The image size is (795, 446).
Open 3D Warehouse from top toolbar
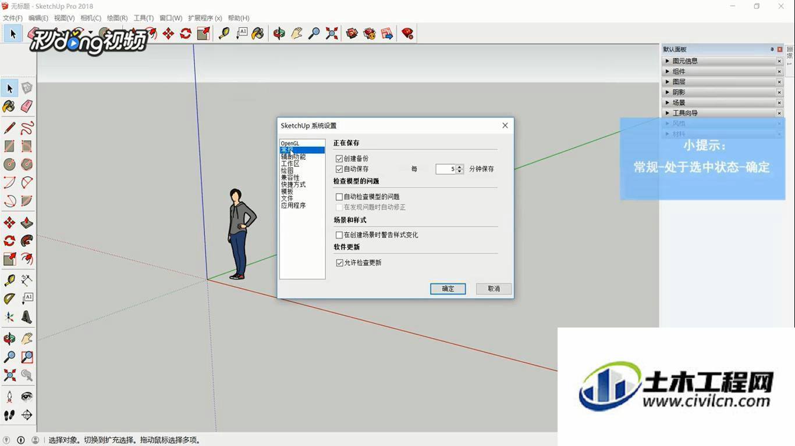pyautogui.click(x=352, y=34)
